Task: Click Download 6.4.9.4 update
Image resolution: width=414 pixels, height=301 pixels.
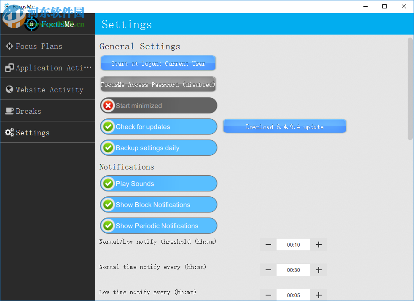Action: click(x=284, y=126)
